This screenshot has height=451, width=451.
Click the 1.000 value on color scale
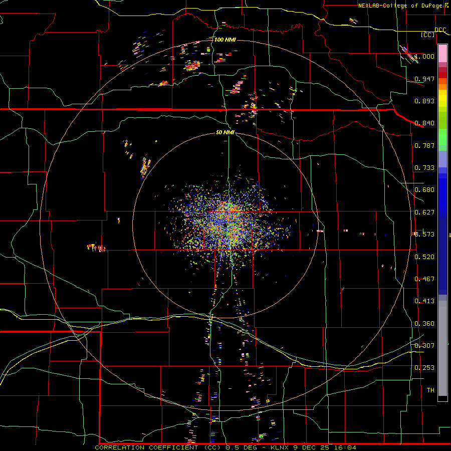pyautogui.click(x=424, y=56)
